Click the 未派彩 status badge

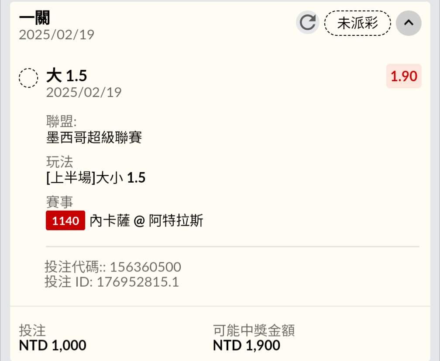tap(357, 23)
